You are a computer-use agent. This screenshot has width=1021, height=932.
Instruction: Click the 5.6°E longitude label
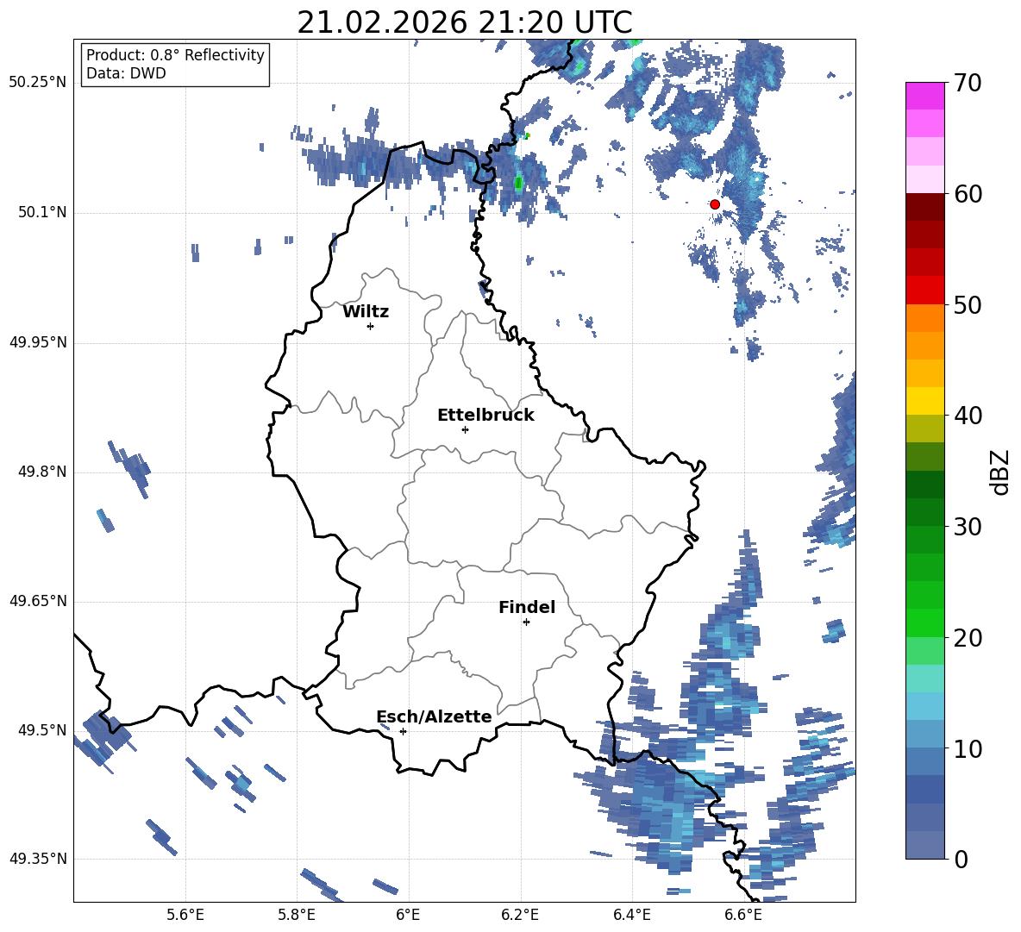point(185,915)
